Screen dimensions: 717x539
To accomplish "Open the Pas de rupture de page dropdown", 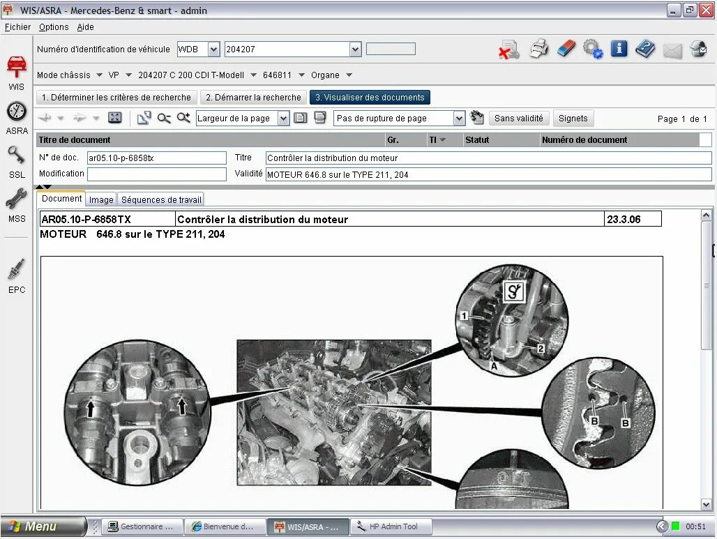I will click(x=459, y=119).
